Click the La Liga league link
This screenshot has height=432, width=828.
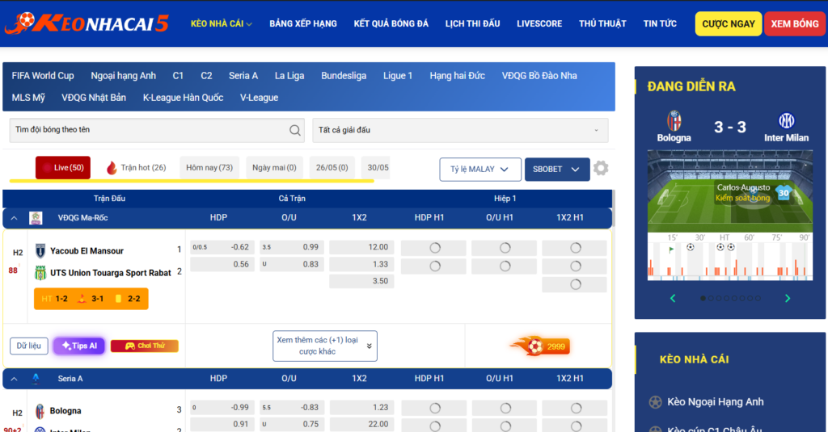tap(289, 76)
